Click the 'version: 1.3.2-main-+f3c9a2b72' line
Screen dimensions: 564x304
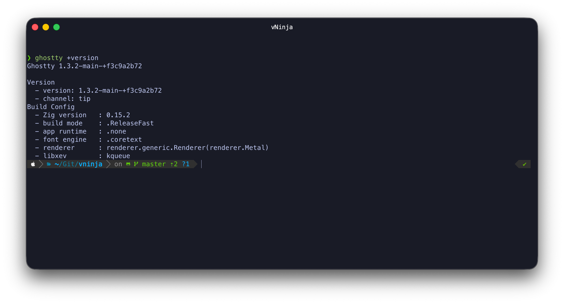point(102,91)
